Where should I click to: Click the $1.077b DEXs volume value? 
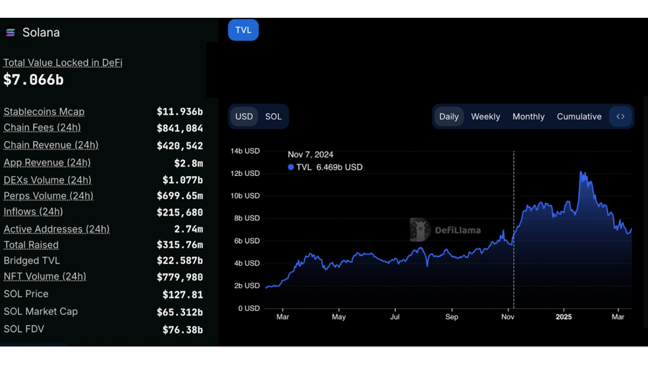[182, 180]
